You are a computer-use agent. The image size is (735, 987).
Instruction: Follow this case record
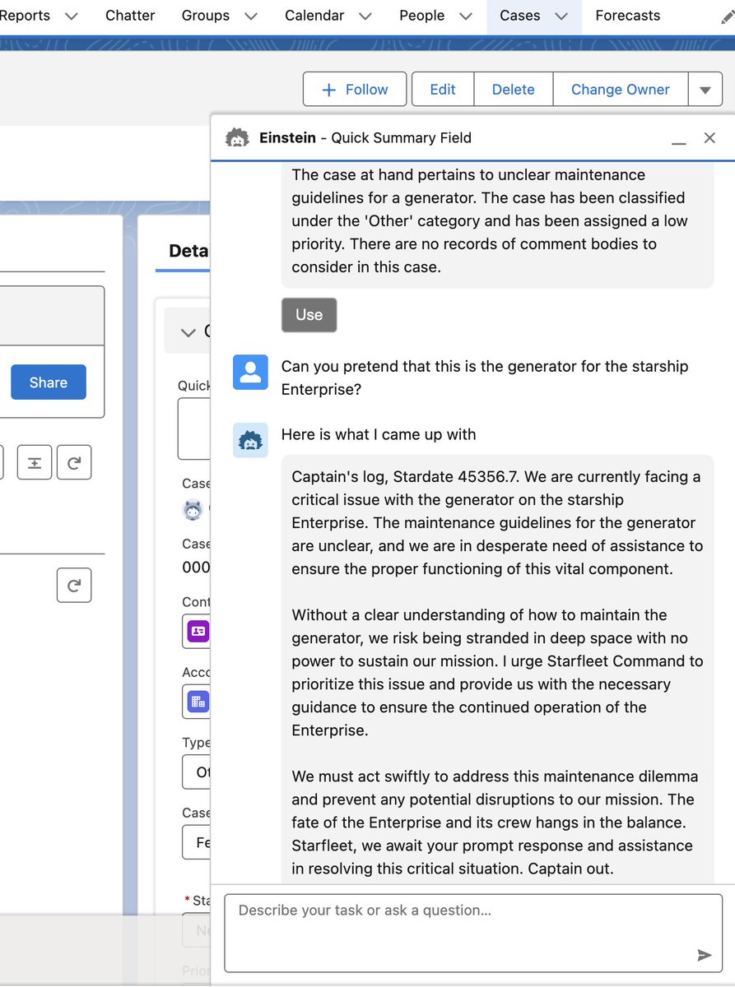[355, 90]
